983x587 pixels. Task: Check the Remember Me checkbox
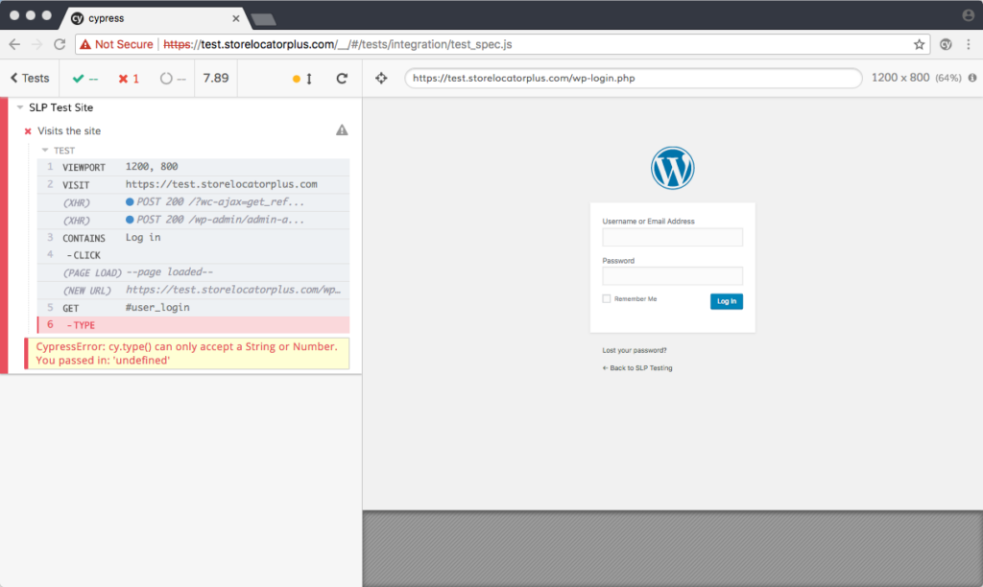pos(606,298)
